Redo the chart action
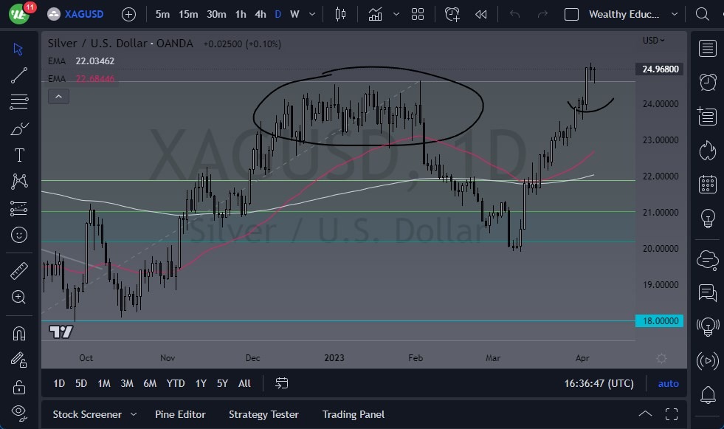The image size is (724, 429). click(x=542, y=14)
